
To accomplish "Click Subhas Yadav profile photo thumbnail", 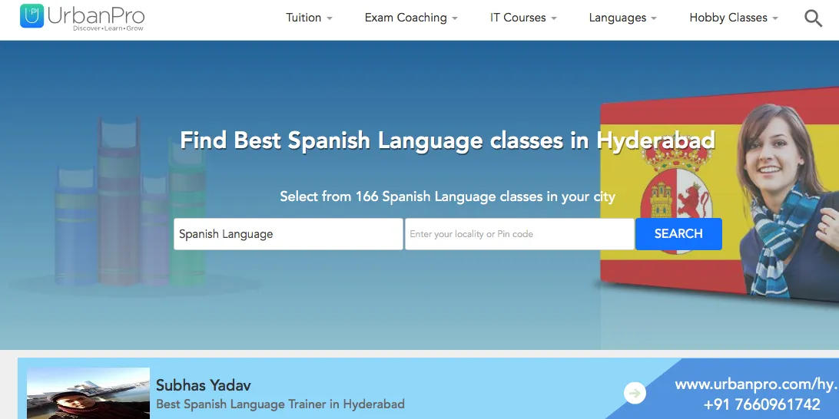I will tap(88, 393).
